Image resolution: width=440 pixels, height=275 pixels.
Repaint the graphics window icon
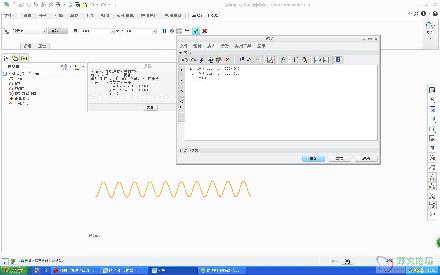click(432, 109)
